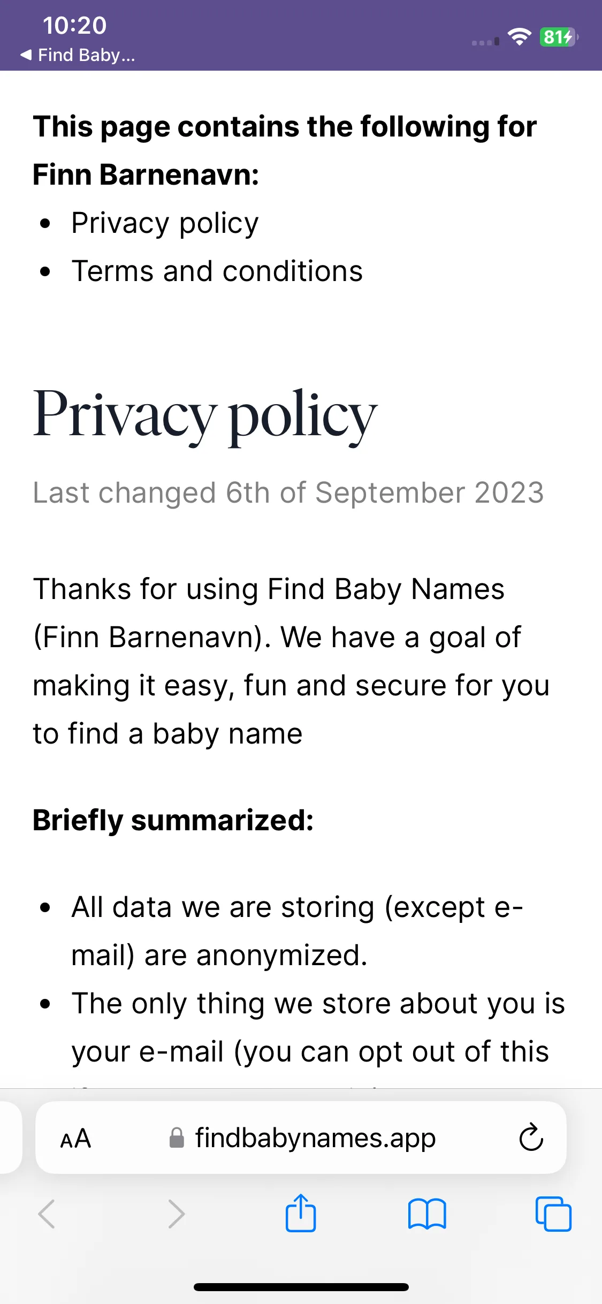Tap the forward arrow in Safari toolbar

(x=176, y=1214)
